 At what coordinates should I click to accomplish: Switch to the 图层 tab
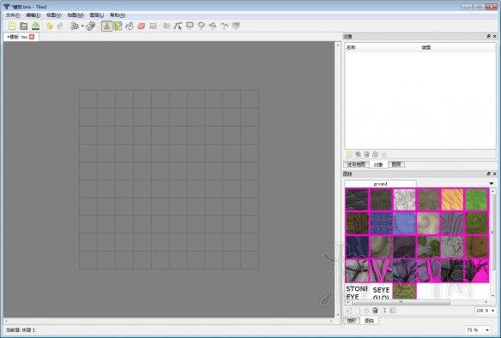(396, 164)
